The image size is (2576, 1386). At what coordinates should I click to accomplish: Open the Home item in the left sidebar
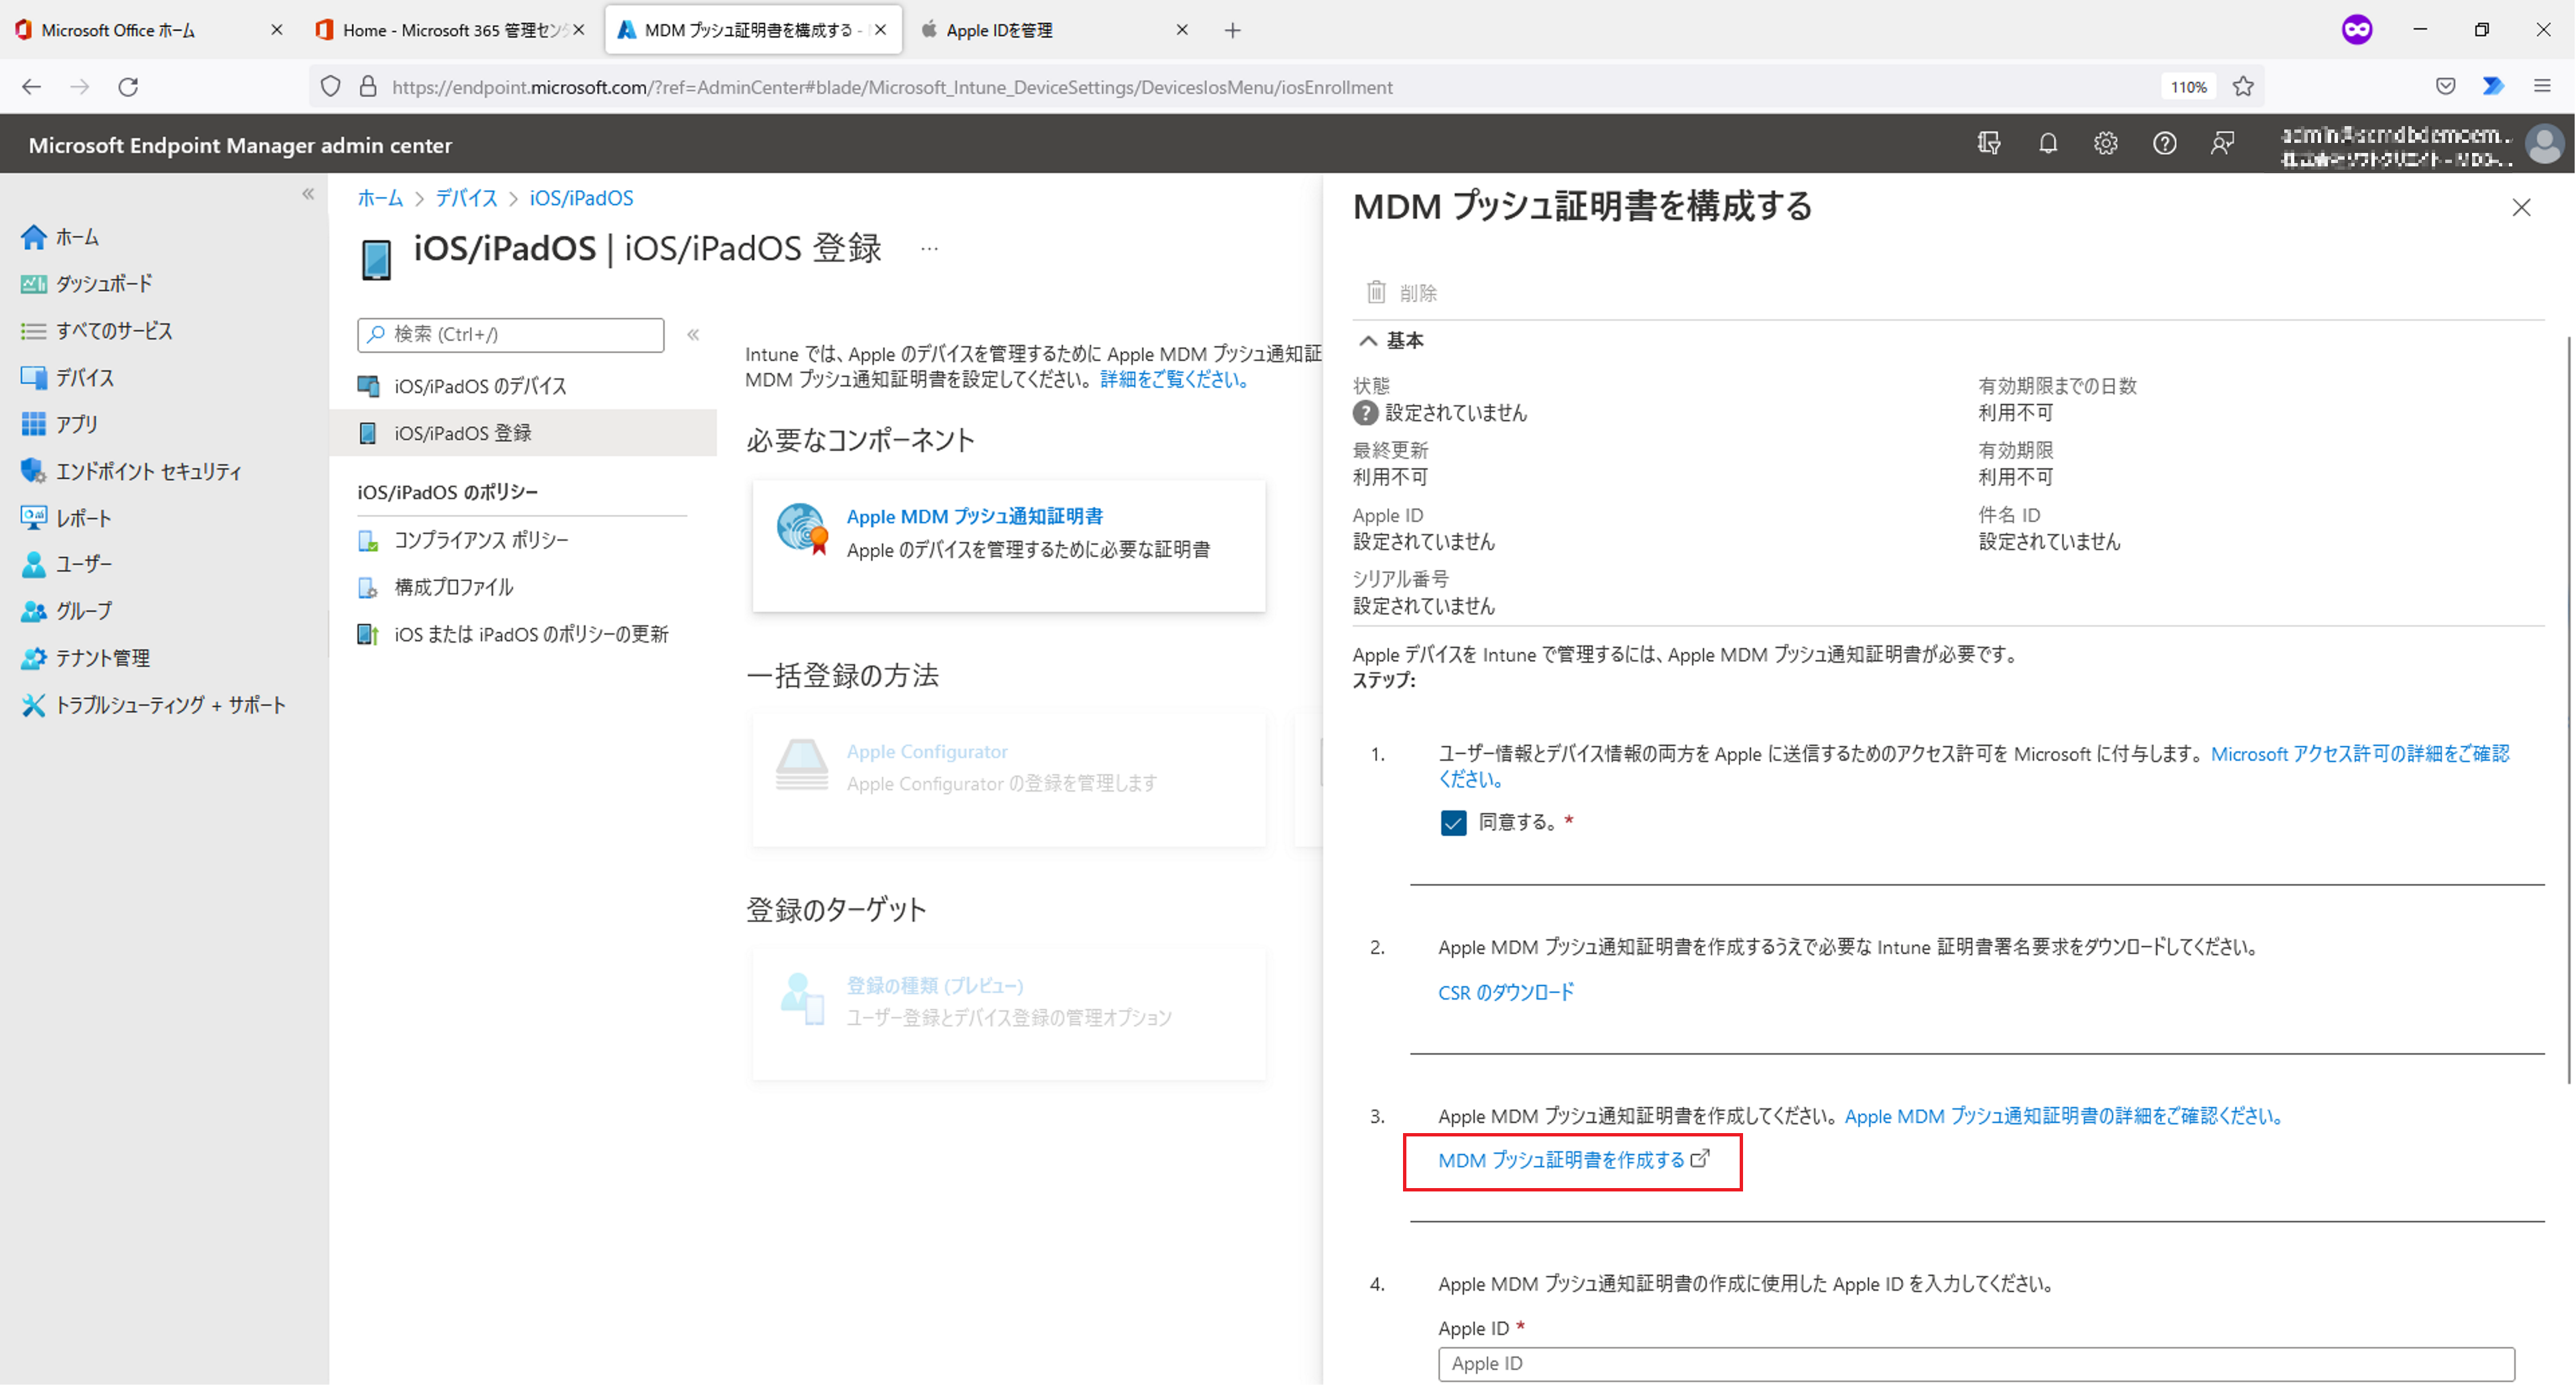point(60,237)
